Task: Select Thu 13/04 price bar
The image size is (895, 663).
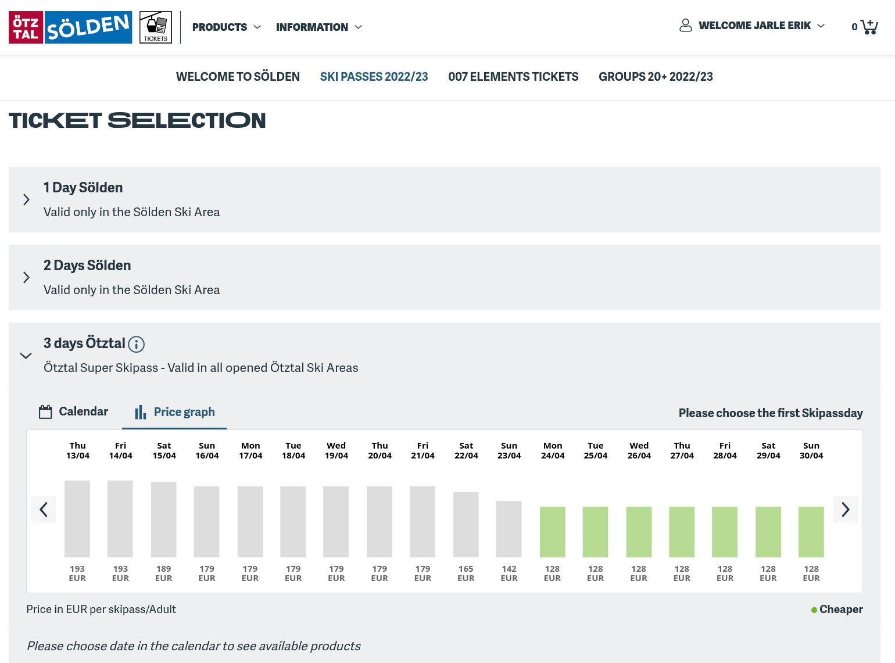Action: [x=77, y=519]
